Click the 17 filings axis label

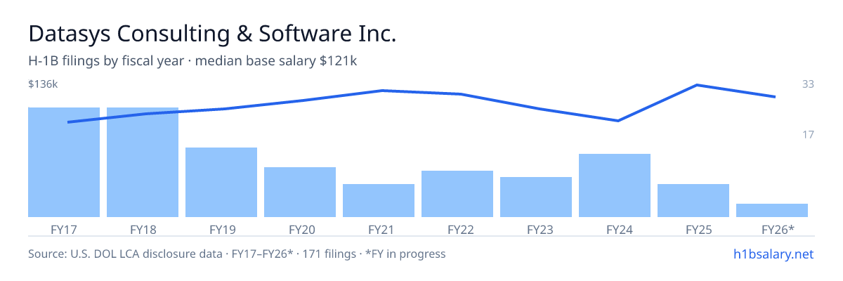click(808, 134)
